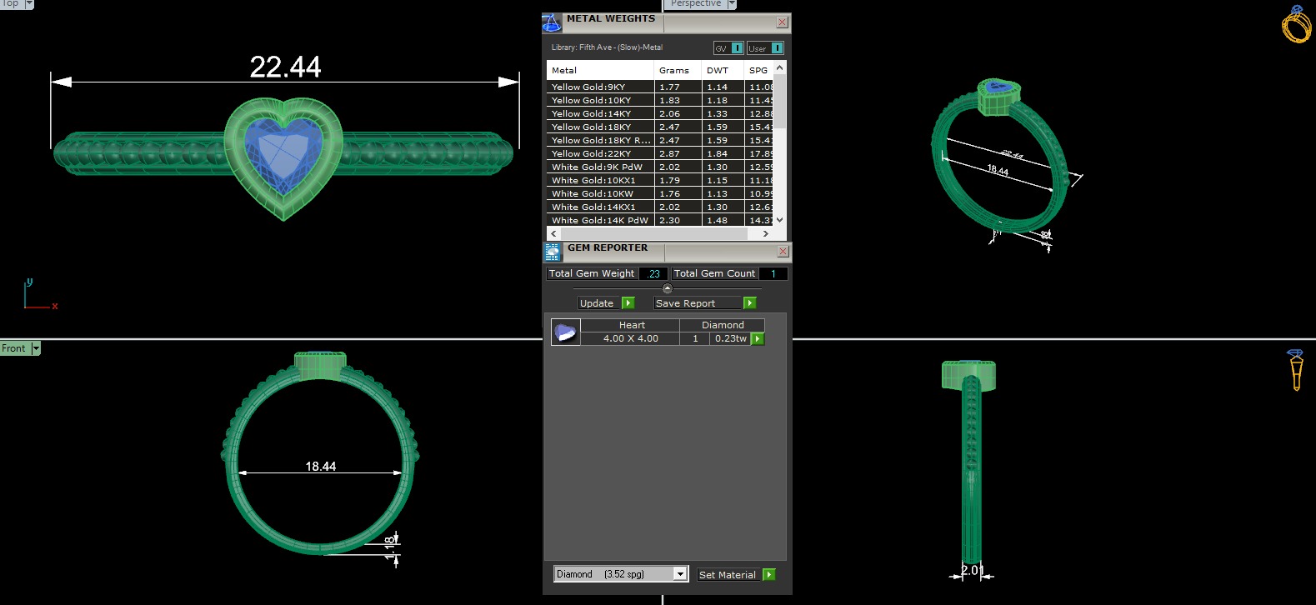The image size is (1316, 605).
Task: Click the 0.23tw weight cell
Action: (730, 338)
